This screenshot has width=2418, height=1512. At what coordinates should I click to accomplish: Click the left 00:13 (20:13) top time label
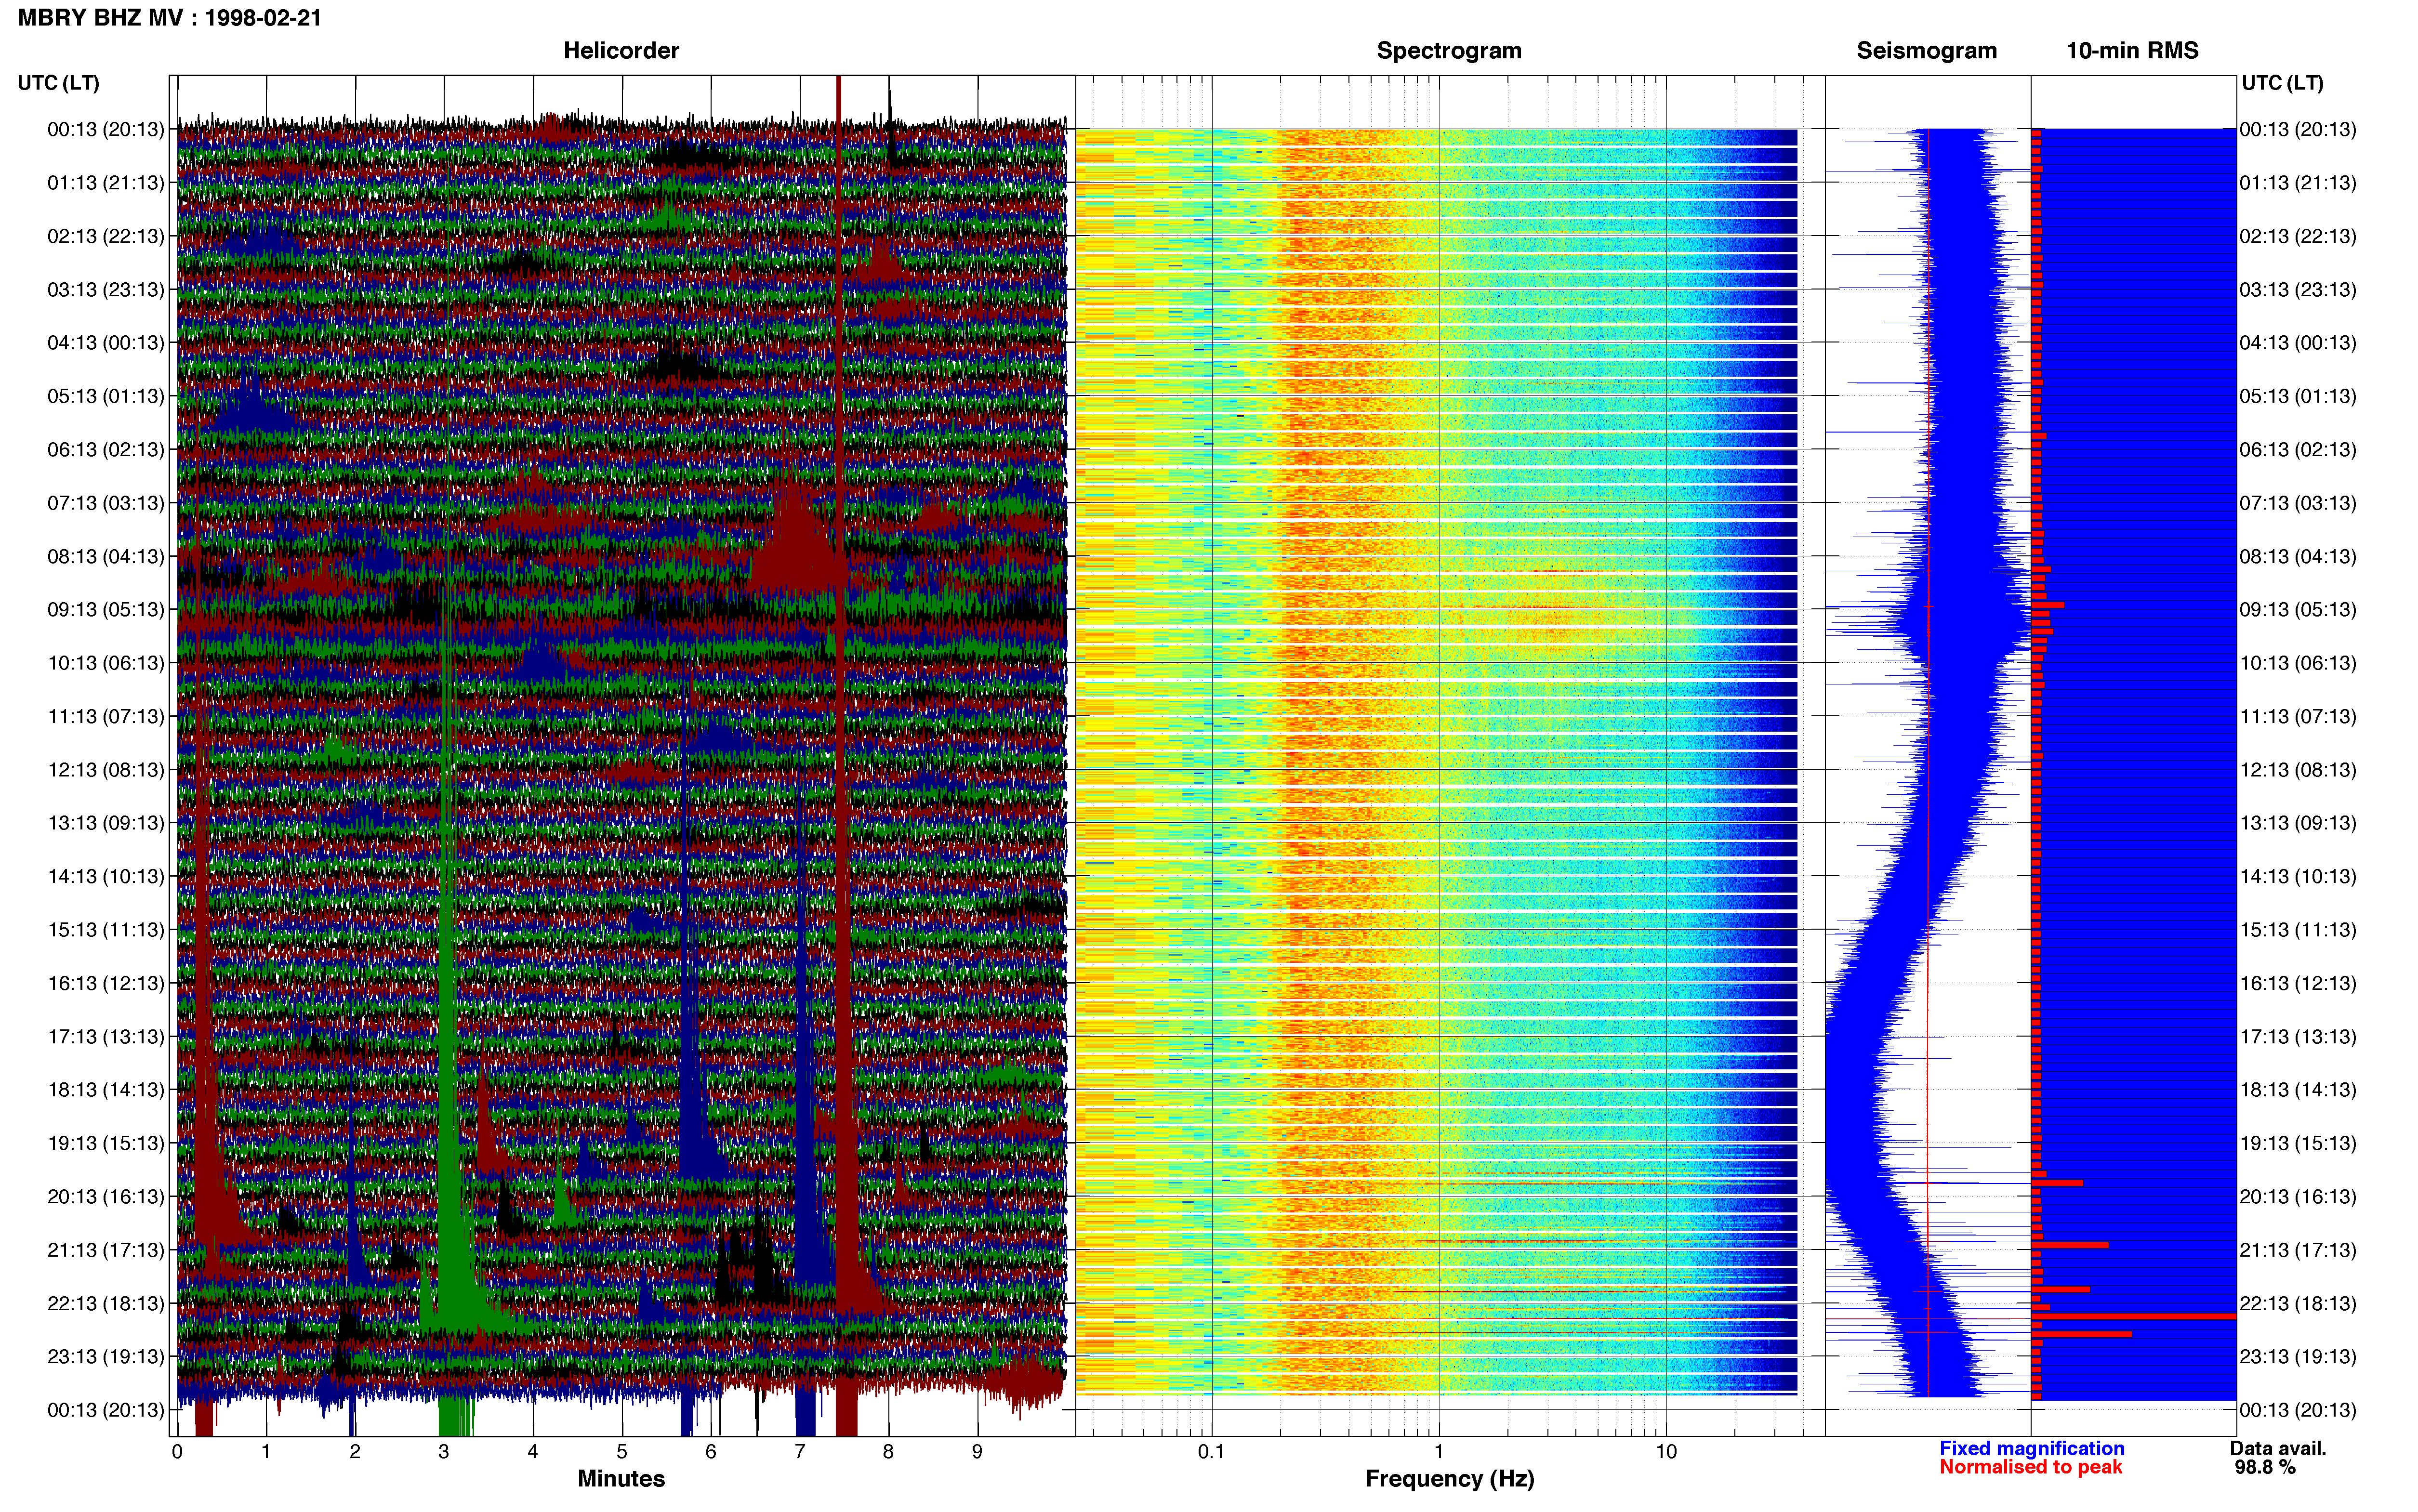106,129
